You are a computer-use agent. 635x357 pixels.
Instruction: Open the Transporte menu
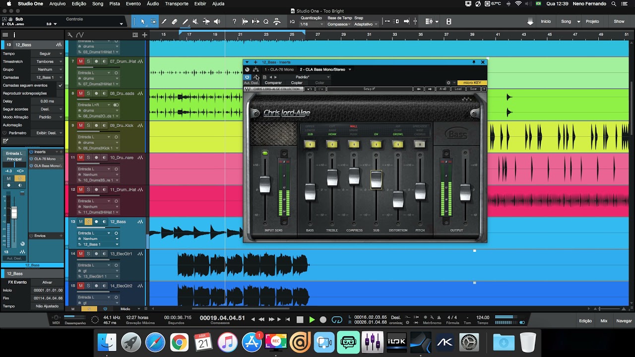pos(177,3)
